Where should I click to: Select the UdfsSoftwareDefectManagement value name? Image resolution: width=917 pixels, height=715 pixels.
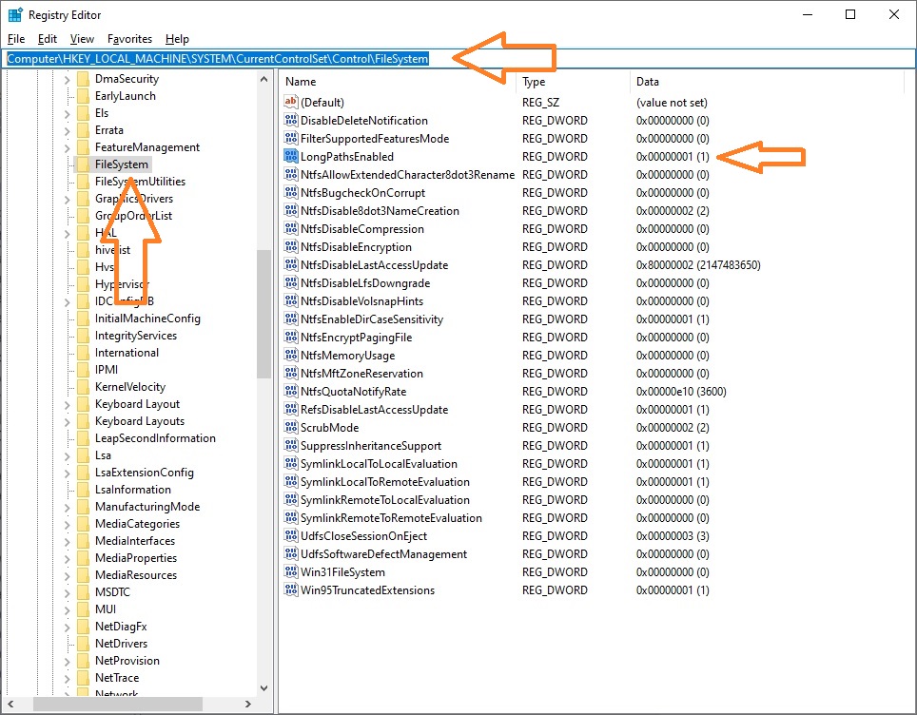click(x=383, y=553)
